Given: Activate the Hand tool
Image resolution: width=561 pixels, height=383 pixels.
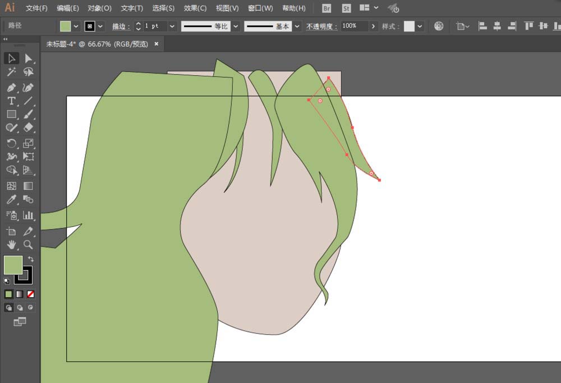Looking at the screenshot, I should [x=11, y=245].
